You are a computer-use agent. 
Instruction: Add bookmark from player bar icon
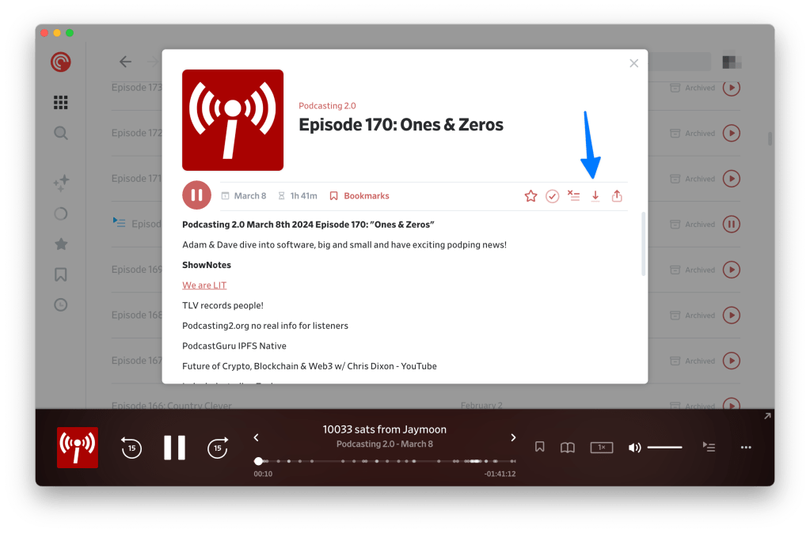(x=539, y=448)
